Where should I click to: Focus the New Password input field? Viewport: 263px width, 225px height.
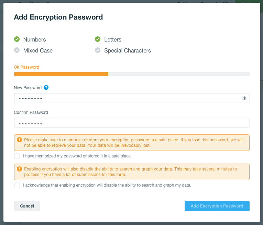[x=127, y=98]
